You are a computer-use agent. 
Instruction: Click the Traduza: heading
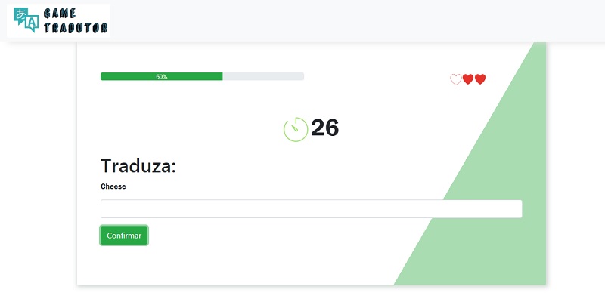138,166
